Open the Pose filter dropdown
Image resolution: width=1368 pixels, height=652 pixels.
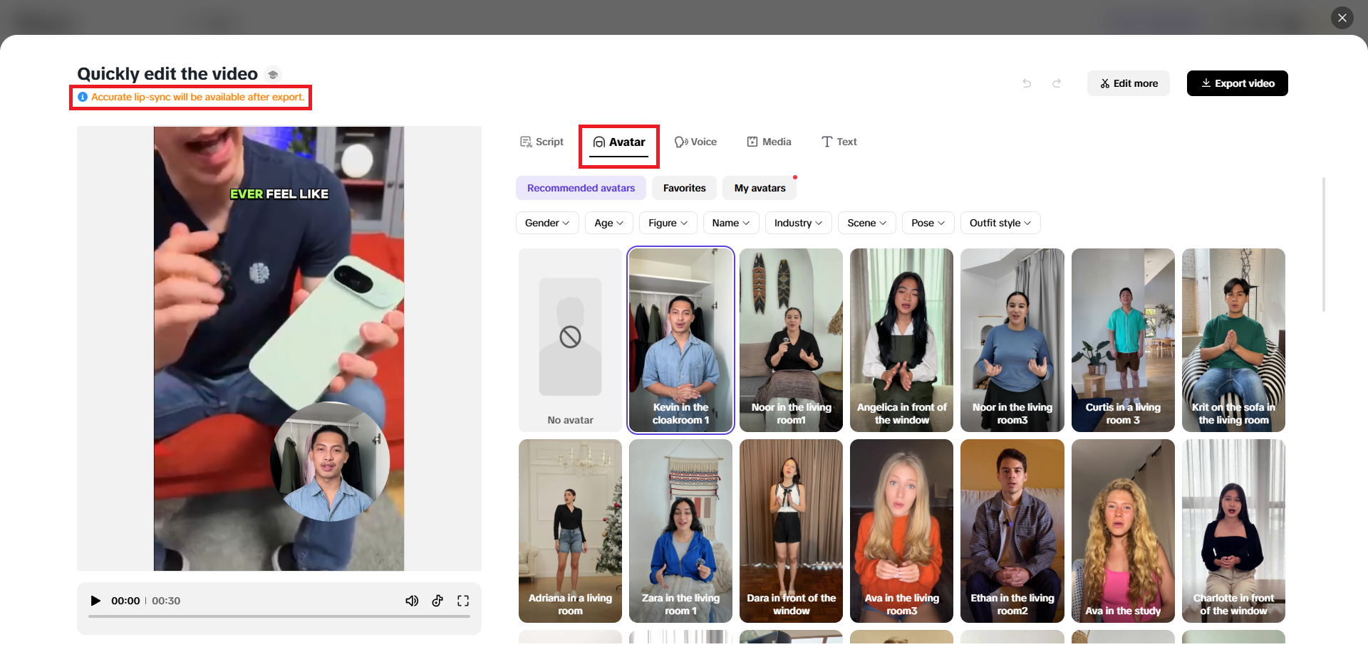(927, 223)
